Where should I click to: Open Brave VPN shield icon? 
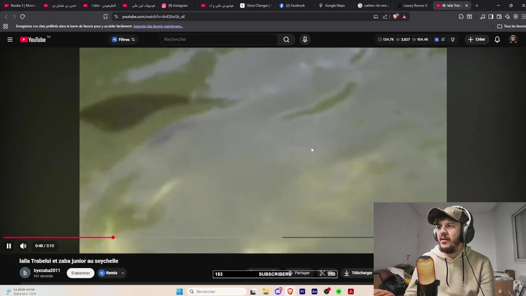(516, 16)
